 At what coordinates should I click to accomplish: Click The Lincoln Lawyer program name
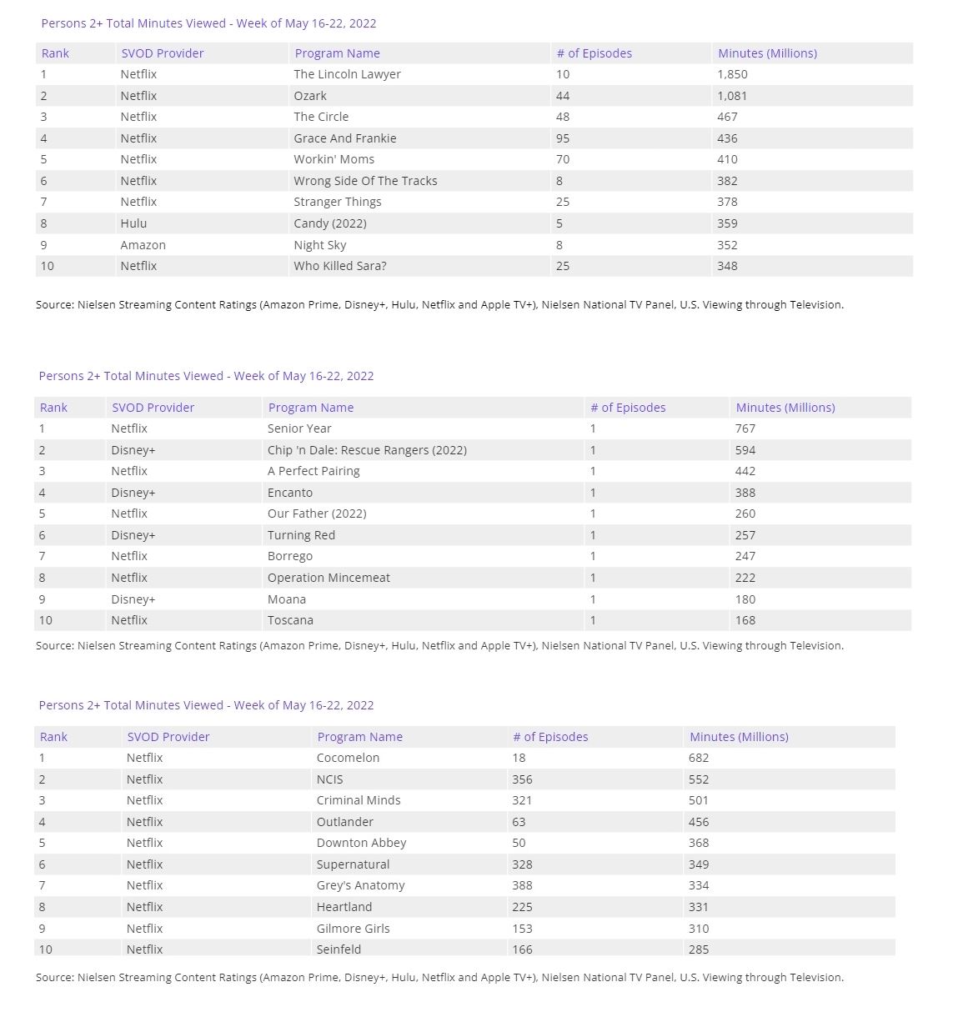(x=347, y=74)
